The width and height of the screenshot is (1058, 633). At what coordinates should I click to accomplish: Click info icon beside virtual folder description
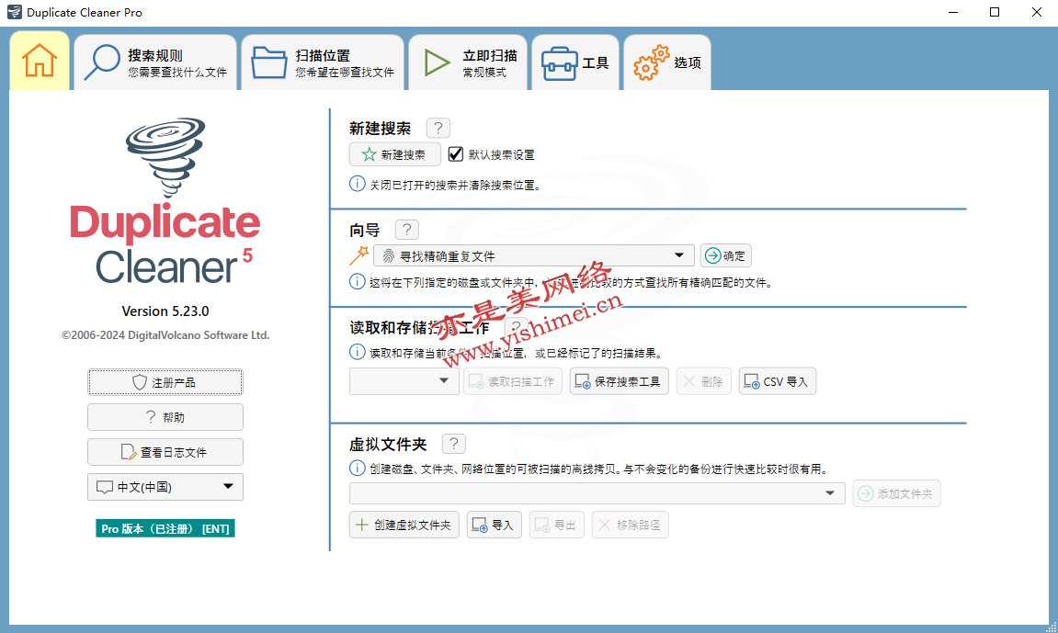[357, 468]
